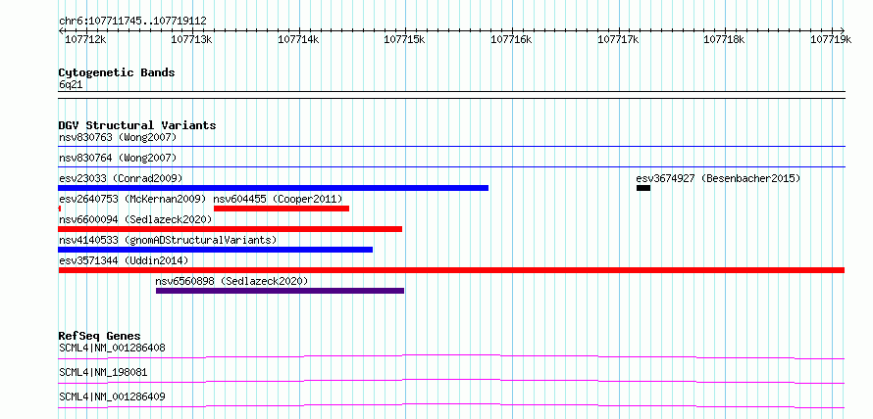Screen dimensions: 873x419
Task: Click the Cytogenetic Bands track title
Action: pos(117,72)
